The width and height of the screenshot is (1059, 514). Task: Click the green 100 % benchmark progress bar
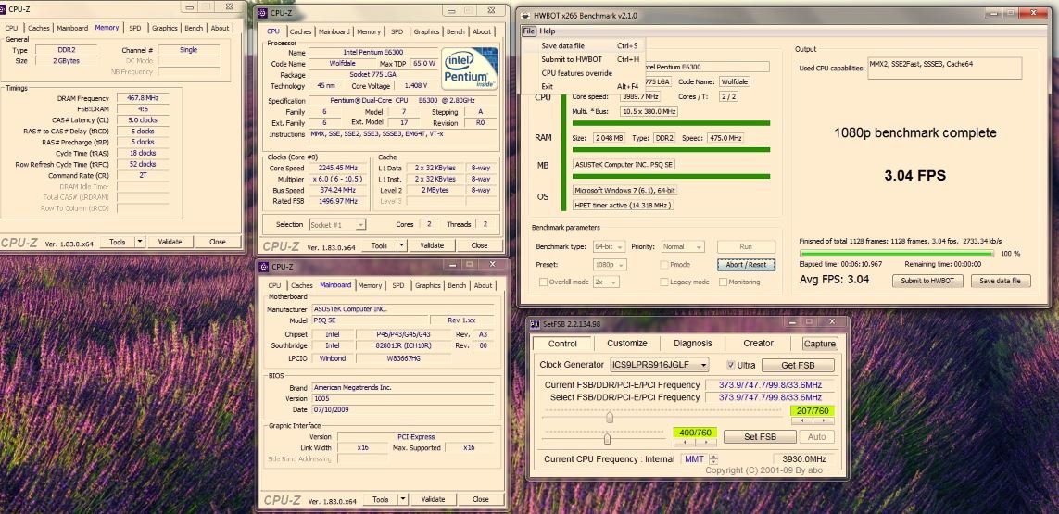click(896, 253)
